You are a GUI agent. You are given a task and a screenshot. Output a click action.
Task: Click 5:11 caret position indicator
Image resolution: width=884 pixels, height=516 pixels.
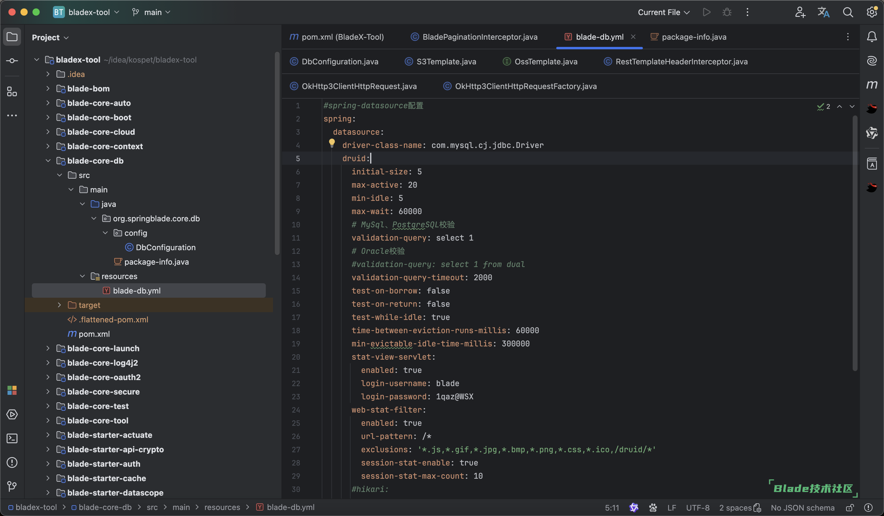click(x=612, y=508)
